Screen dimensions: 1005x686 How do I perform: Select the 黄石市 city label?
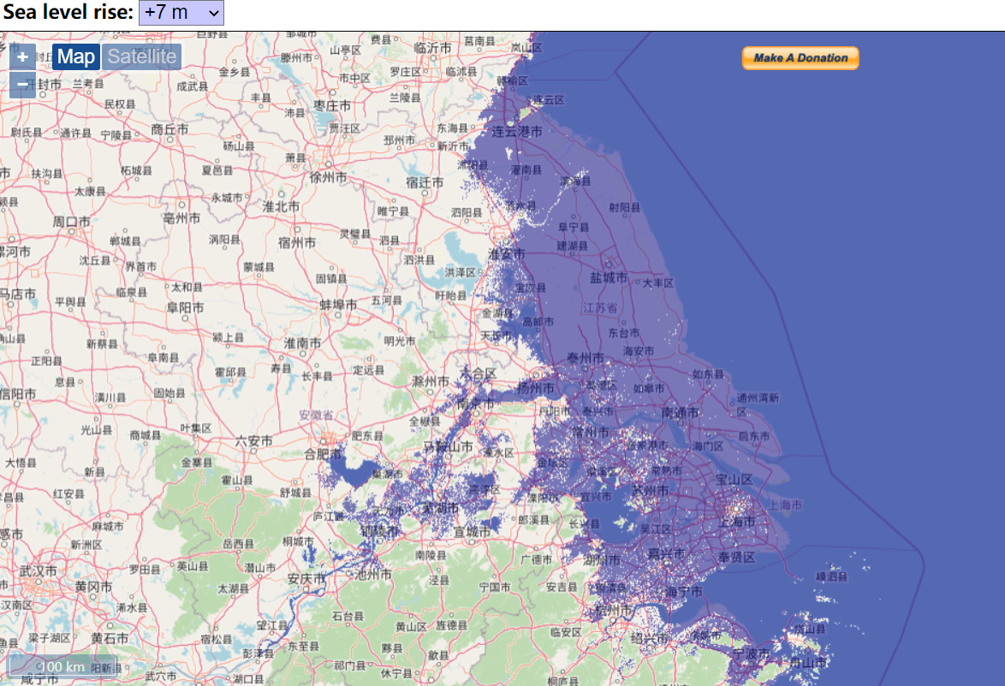110,638
